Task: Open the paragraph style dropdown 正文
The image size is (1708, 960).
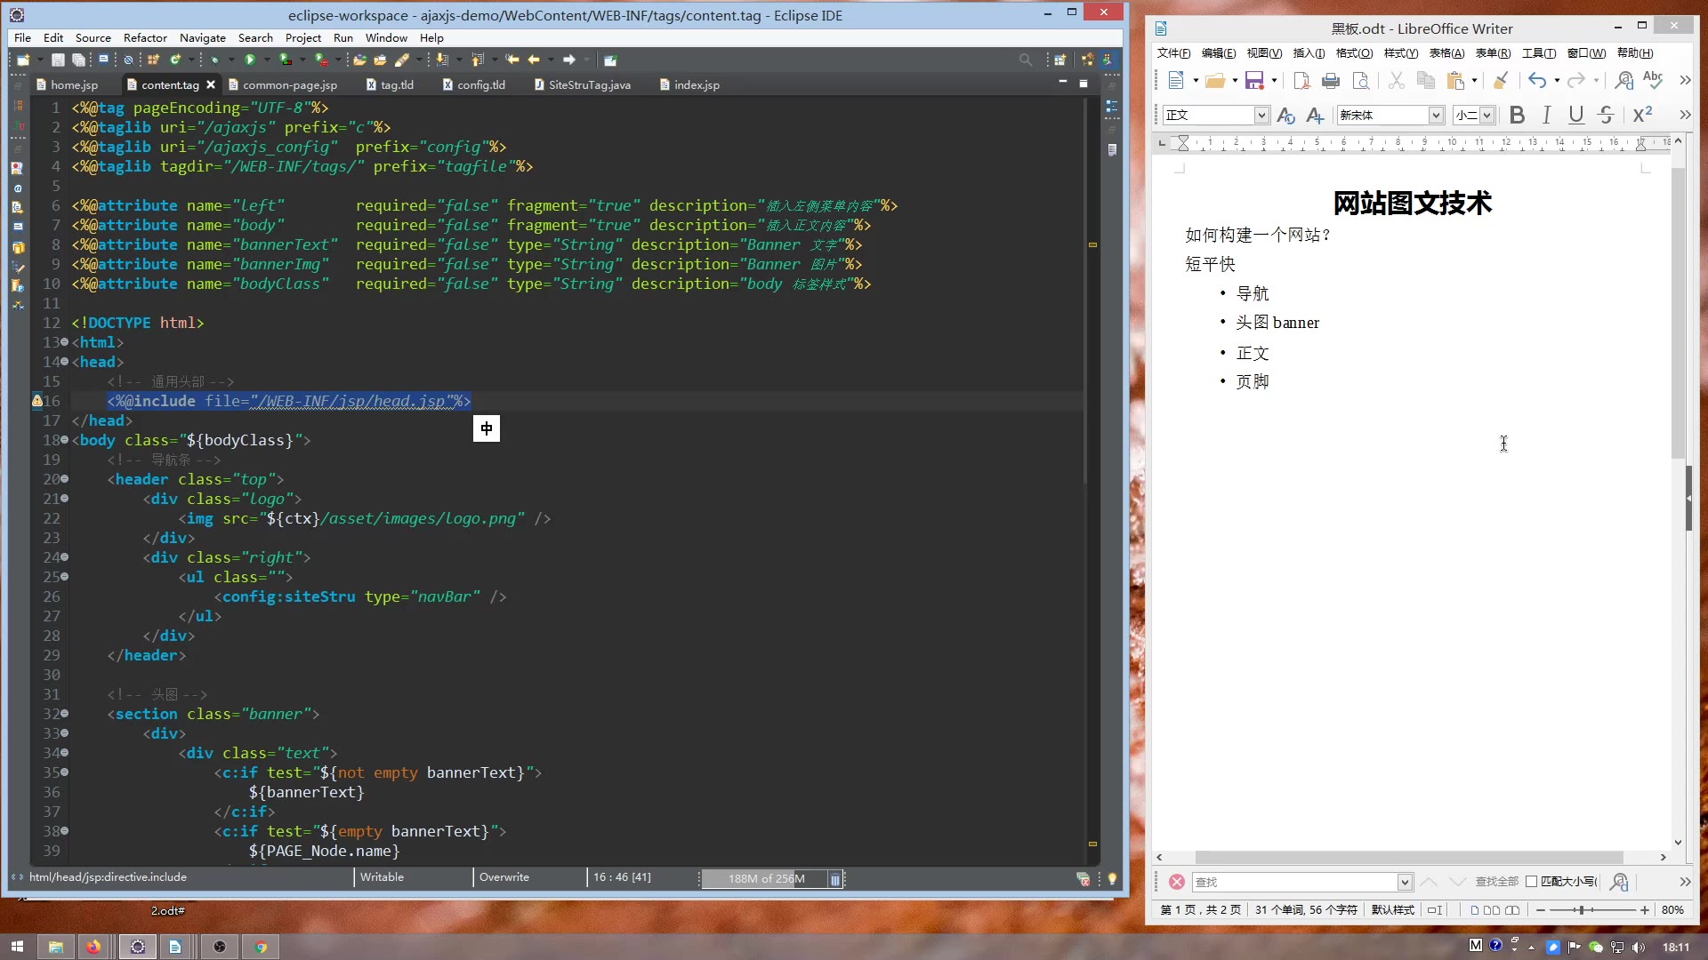Action: pyautogui.click(x=1261, y=116)
